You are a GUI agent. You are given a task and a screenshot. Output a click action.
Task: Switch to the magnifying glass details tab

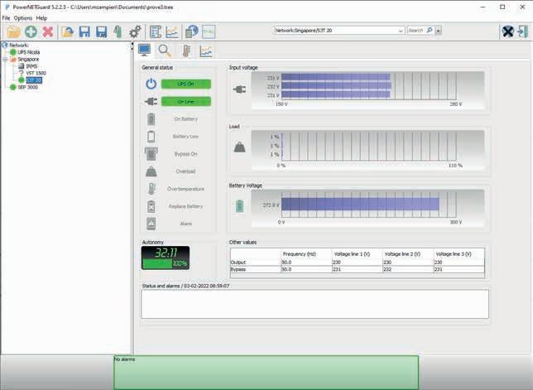165,51
